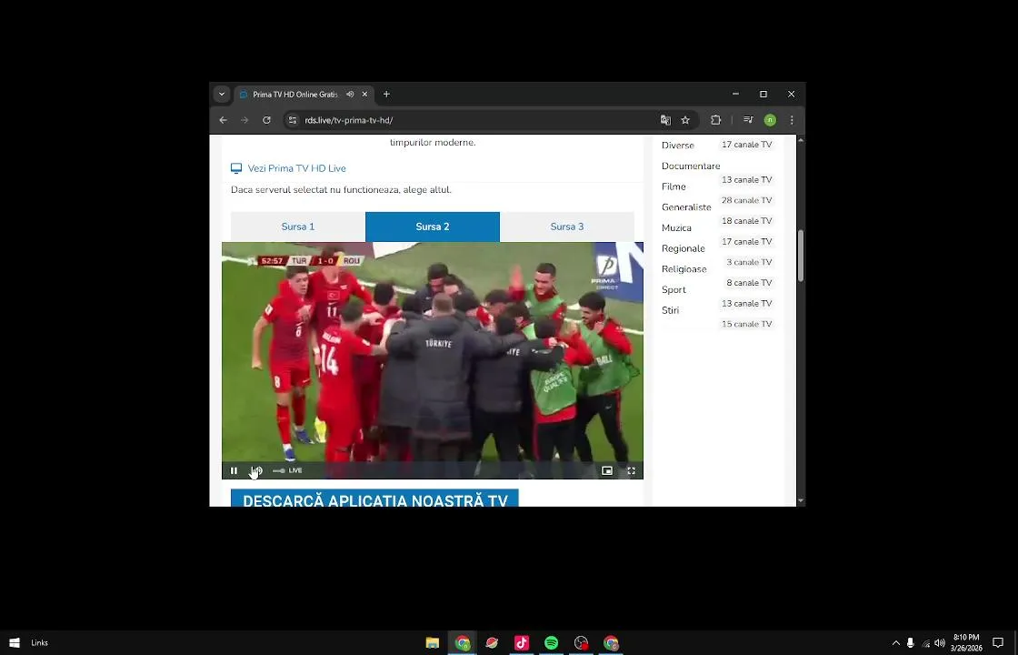
Task: Open TikTok from the taskbar
Action: [522, 642]
